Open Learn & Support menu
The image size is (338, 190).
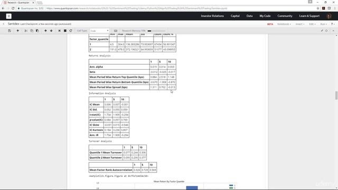pyautogui.click(x=309, y=16)
